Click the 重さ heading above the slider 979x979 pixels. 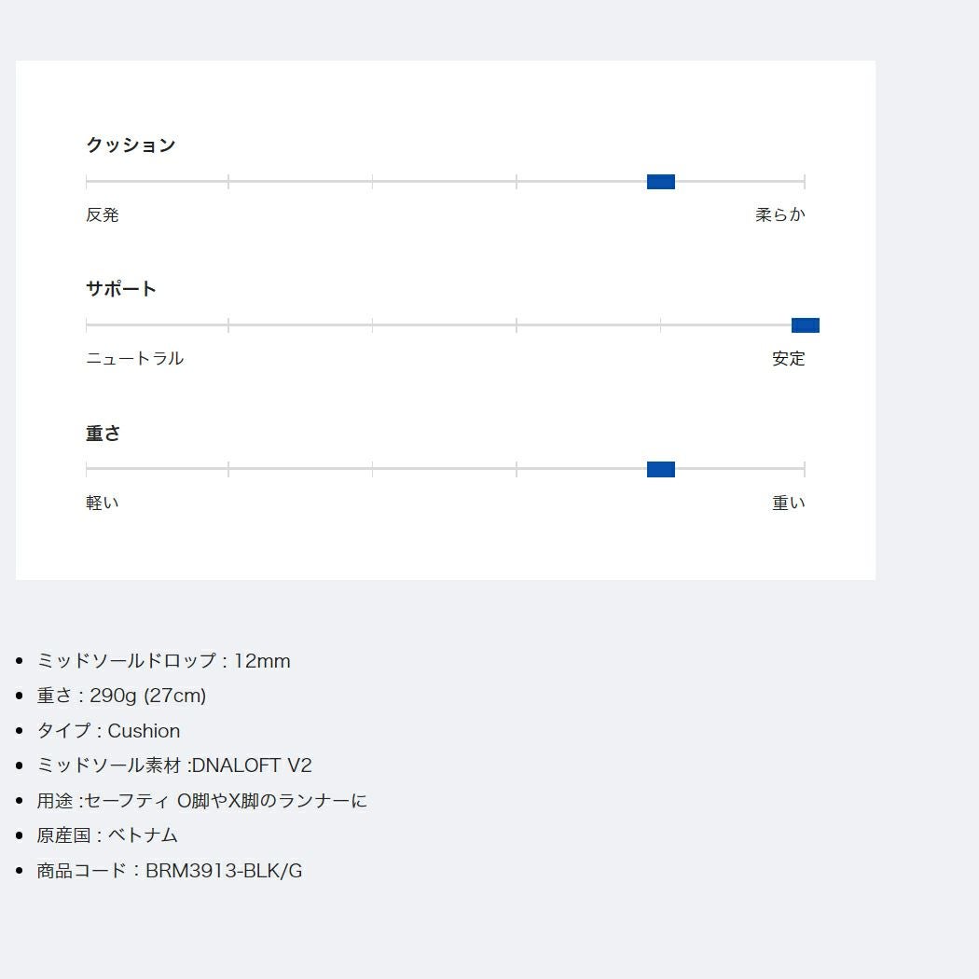pos(103,434)
